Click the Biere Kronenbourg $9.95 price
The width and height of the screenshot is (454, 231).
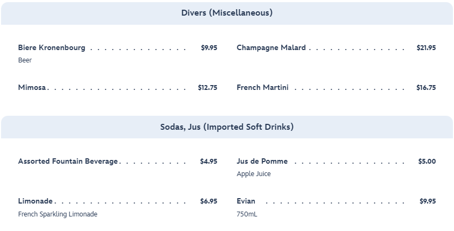pos(209,48)
